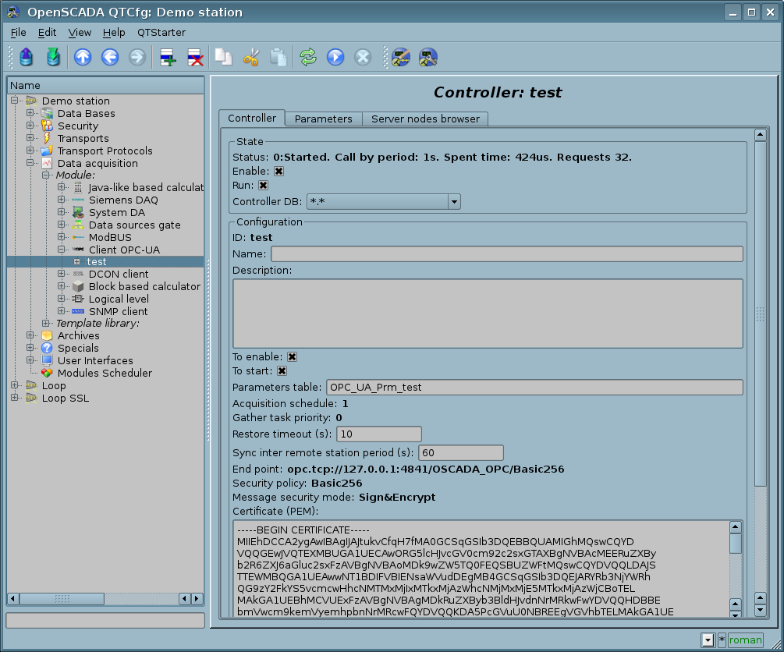The height and width of the screenshot is (652, 784).
Task: Open the QTStarter menu
Action: point(161,32)
